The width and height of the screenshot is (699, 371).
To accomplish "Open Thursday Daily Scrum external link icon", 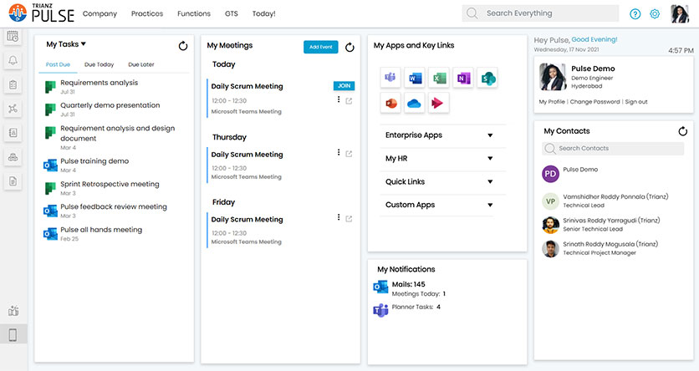I will click(349, 154).
